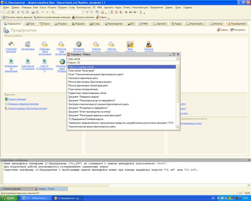251x201 pixels.
Task: Click the Calendar toolbar icon
Action: [x=116, y=12]
